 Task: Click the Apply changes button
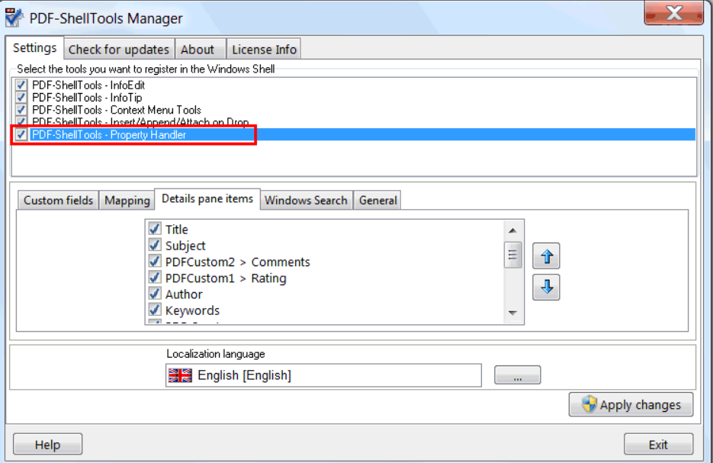pyautogui.click(x=631, y=404)
